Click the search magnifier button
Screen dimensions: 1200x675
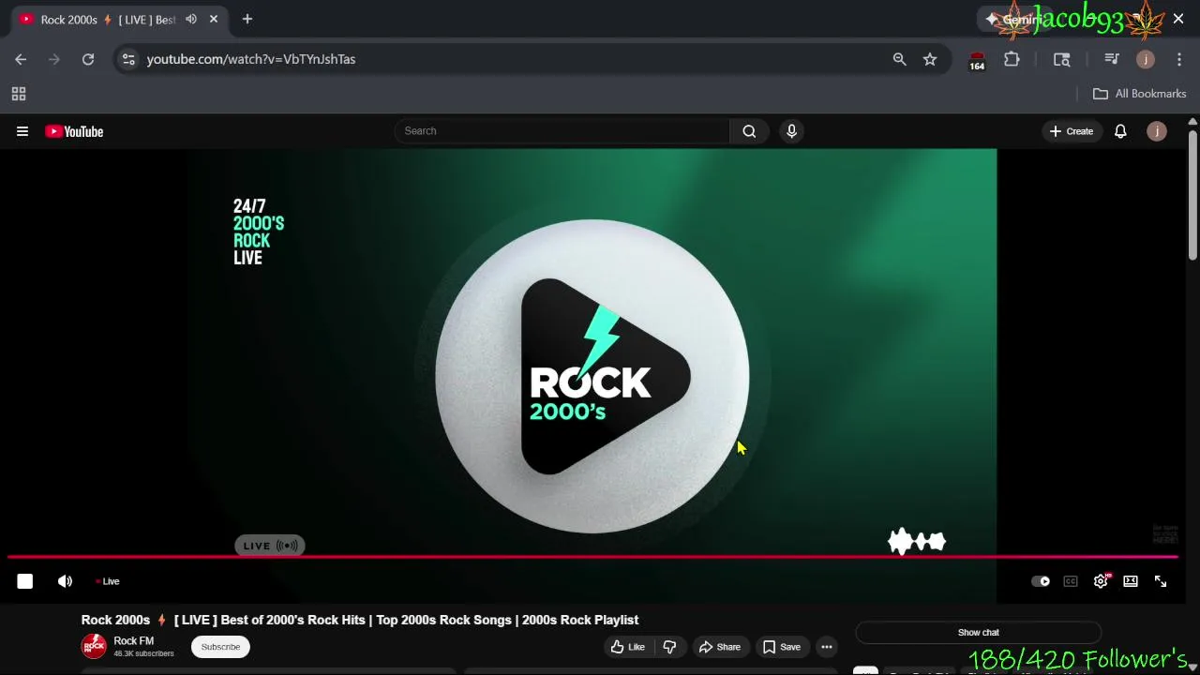point(749,131)
